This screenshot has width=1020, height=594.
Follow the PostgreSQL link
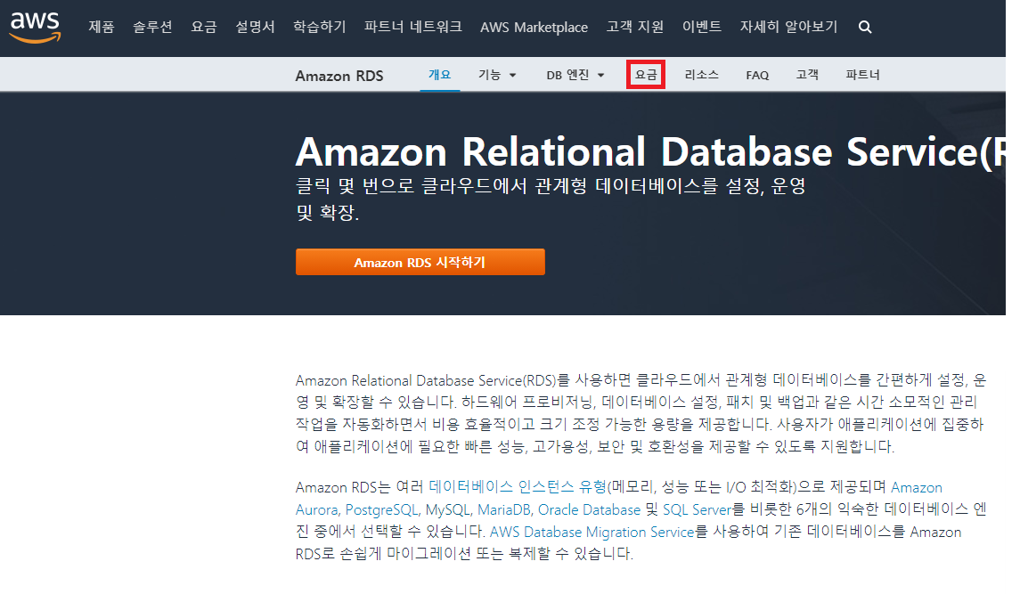tap(382, 509)
